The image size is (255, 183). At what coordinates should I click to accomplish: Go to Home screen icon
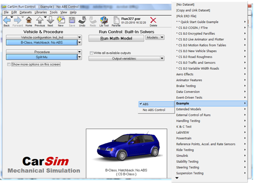pos(29,20)
